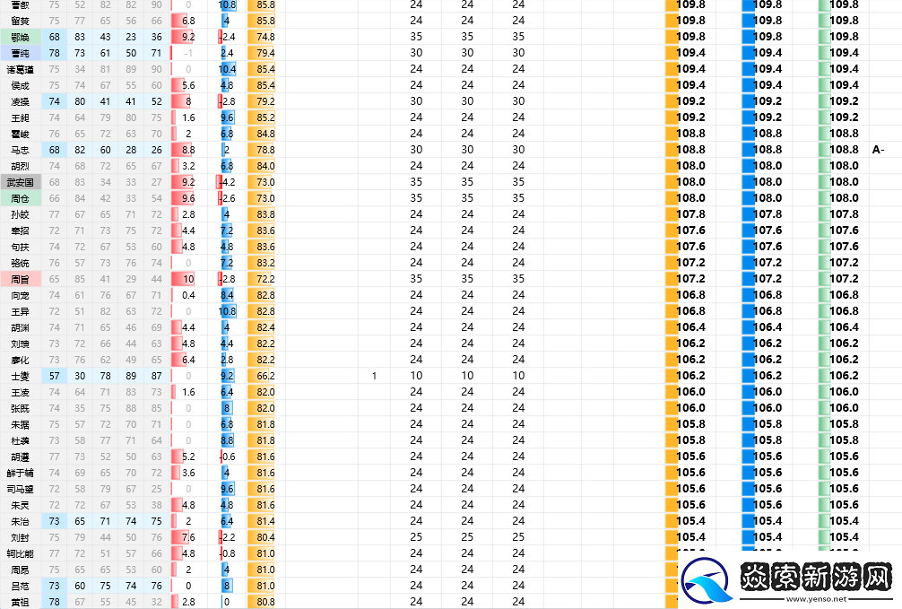Select the gray-highlighted 武安国 name cell
This screenshot has height=609, width=902.
pos(20,182)
